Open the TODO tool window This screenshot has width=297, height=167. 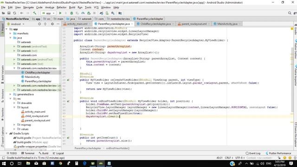pos(12,153)
